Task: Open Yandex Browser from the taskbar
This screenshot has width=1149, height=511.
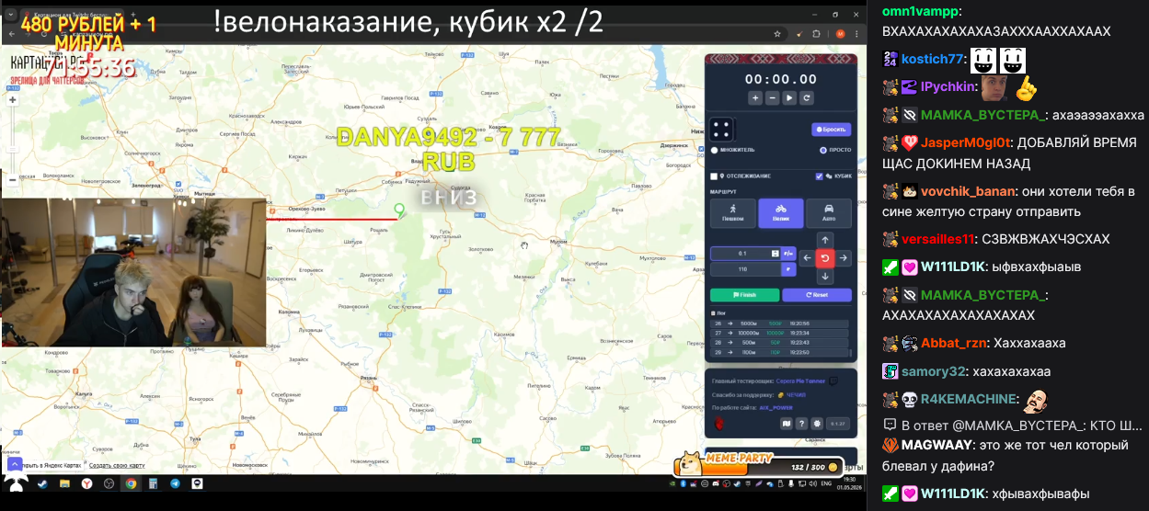Action: point(86,483)
